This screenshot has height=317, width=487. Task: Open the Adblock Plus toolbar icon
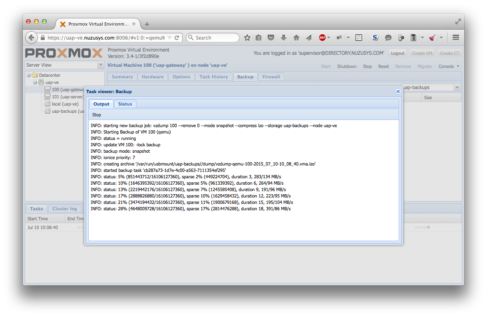tap(323, 37)
